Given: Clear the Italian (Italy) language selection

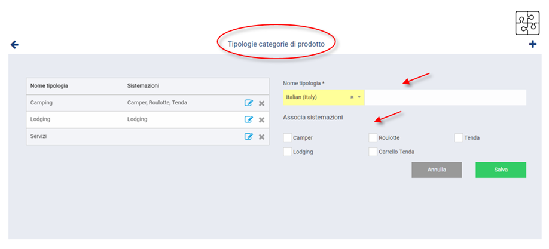Looking at the screenshot, I should click(352, 97).
